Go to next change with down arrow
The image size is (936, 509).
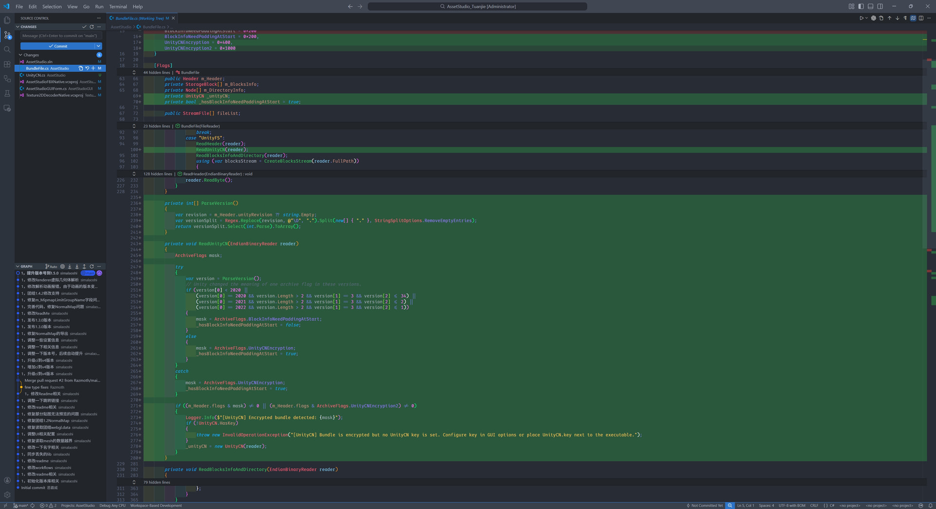(897, 19)
